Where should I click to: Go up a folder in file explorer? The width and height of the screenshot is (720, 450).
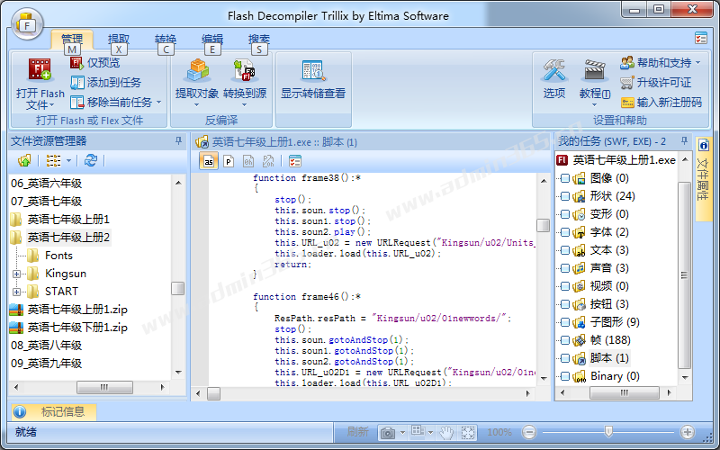tap(24, 160)
